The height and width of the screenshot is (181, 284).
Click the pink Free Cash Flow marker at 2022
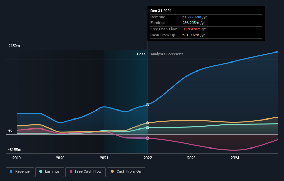pyautogui.click(x=148, y=138)
